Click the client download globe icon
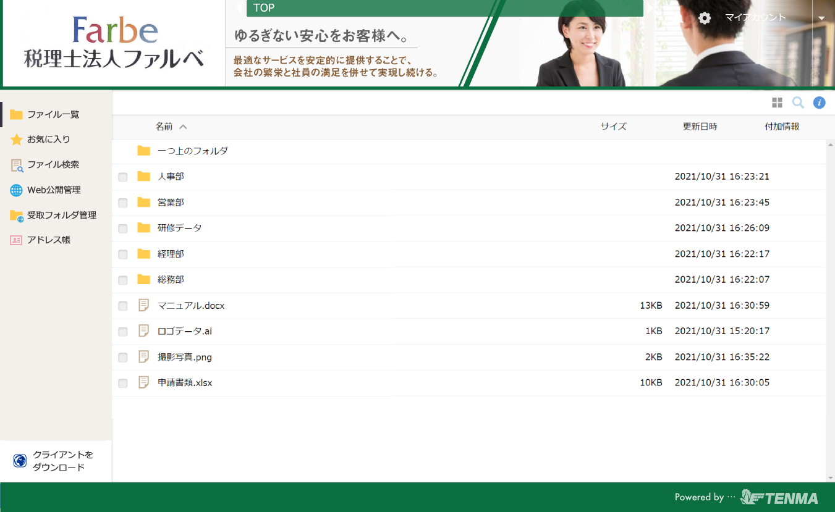 tap(20, 461)
